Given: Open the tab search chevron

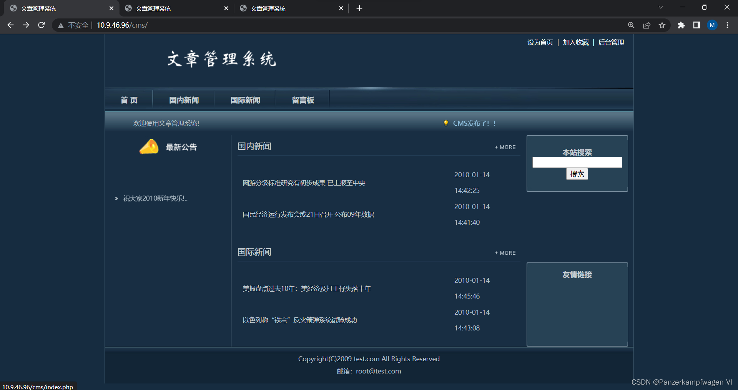Looking at the screenshot, I should (x=661, y=7).
